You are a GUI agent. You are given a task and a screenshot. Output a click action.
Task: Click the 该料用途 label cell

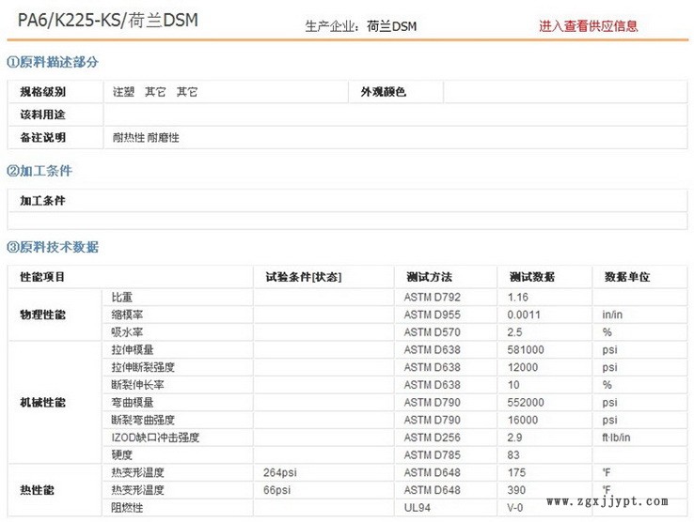tap(56, 115)
